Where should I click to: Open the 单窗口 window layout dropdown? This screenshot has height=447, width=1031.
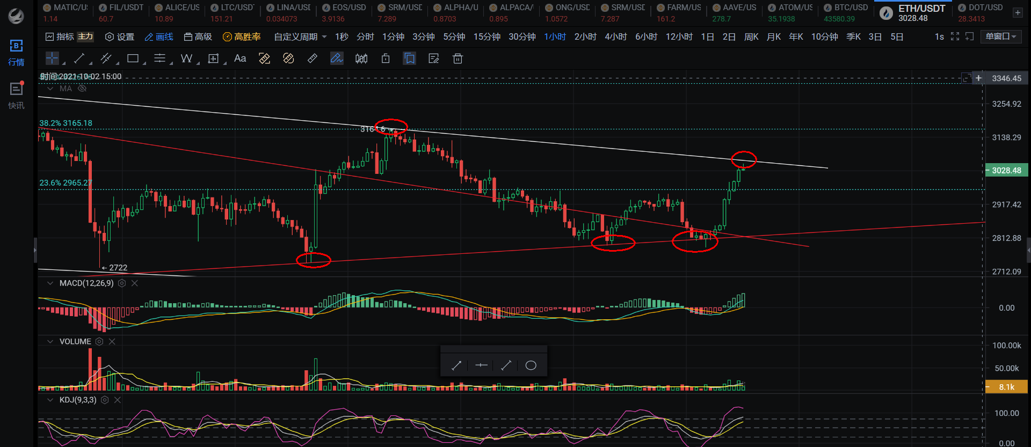(1000, 36)
